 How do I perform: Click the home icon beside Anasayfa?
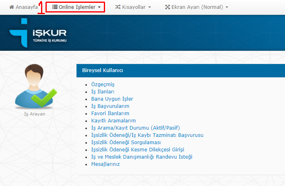[12, 7]
